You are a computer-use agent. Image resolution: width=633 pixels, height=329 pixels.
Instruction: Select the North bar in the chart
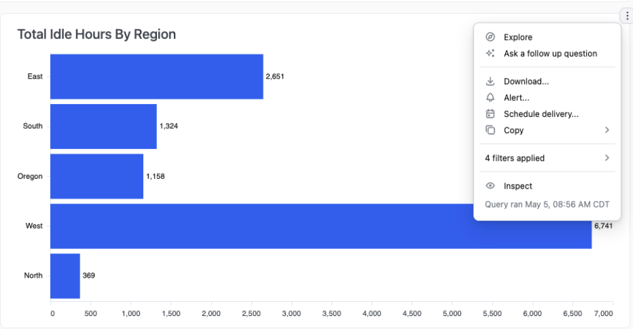pyautogui.click(x=65, y=276)
